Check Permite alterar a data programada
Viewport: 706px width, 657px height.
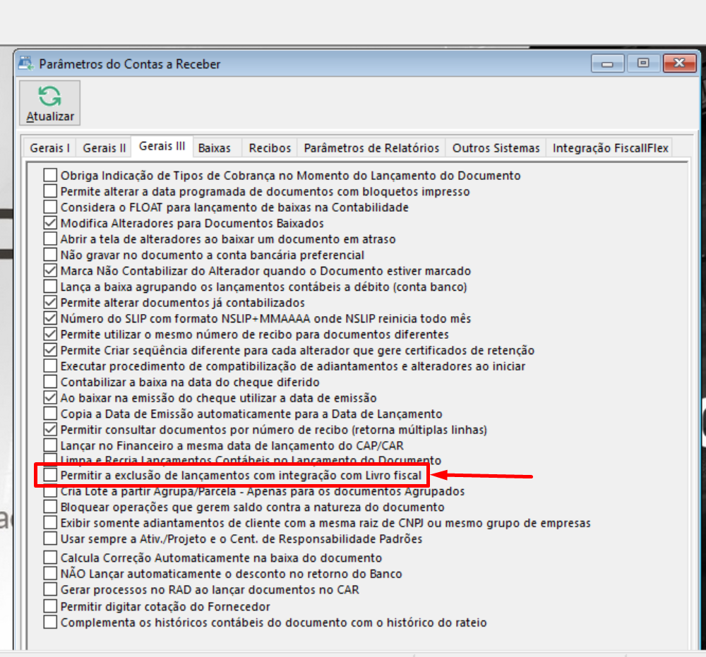click(50, 191)
